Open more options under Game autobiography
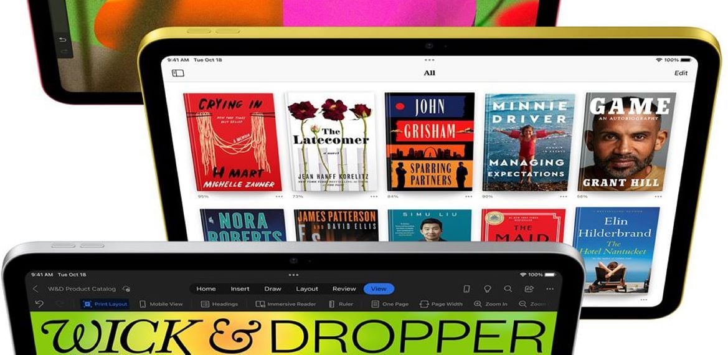This screenshot has width=728, height=355. click(x=657, y=196)
